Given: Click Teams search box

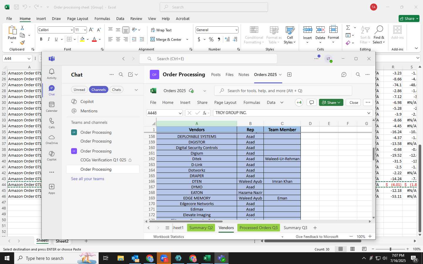Looking at the screenshot, I should (208, 59).
